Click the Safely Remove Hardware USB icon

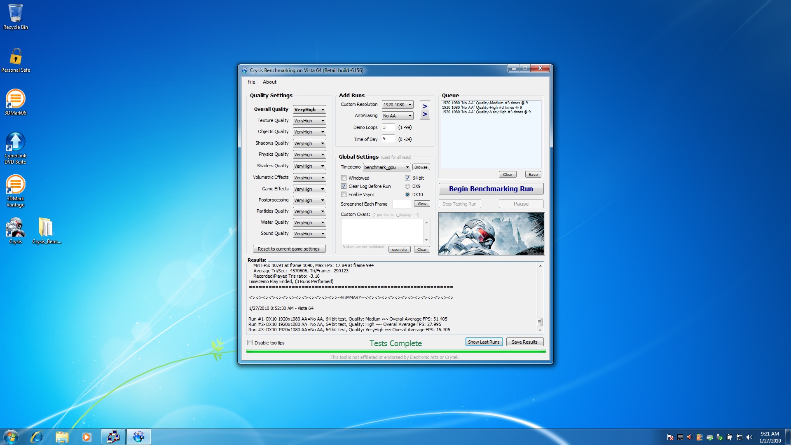(719, 437)
